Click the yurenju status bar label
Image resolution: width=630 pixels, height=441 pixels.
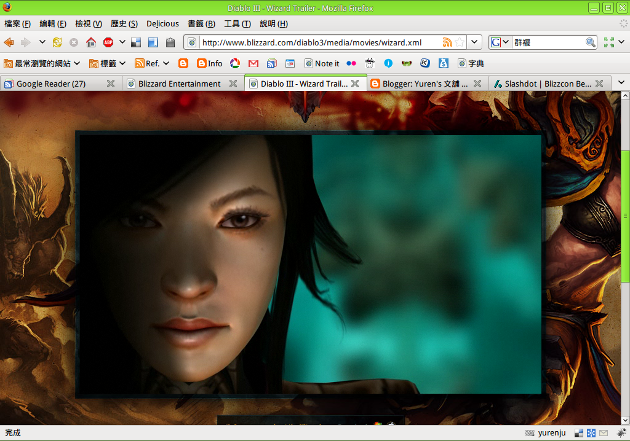(x=552, y=433)
